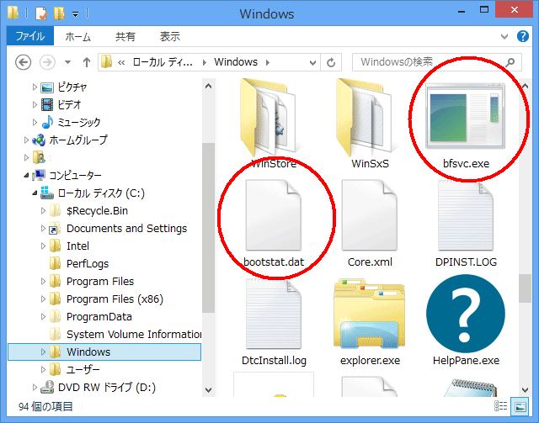This screenshot has width=539, height=423.
Task: Select System Volume Information in tree
Action: click(134, 334)
